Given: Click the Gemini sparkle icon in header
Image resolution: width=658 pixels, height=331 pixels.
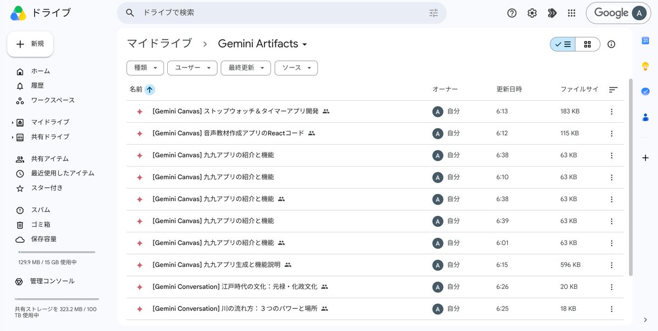Looking at the screenshot, I should [552, 13].
